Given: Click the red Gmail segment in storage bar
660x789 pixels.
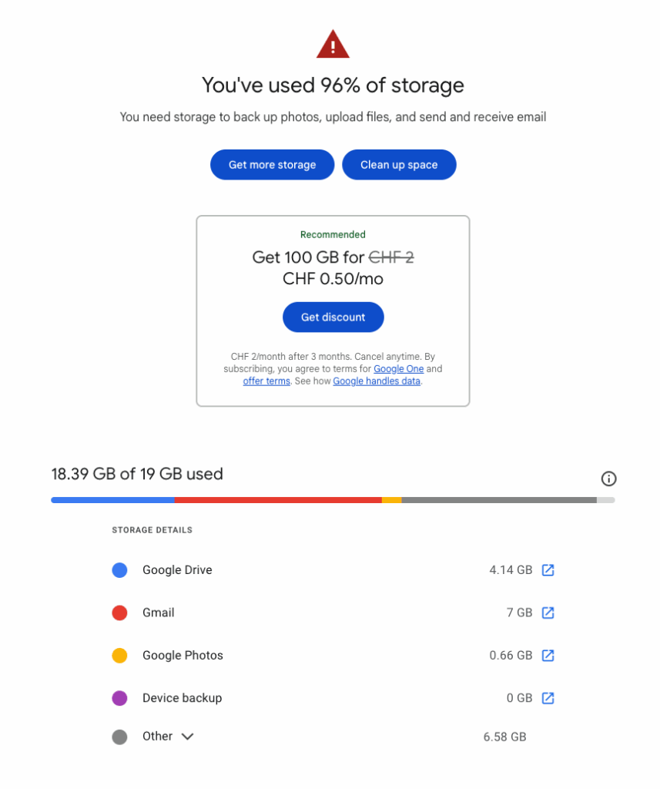Looking at the screenshot, I should [278, 500].
